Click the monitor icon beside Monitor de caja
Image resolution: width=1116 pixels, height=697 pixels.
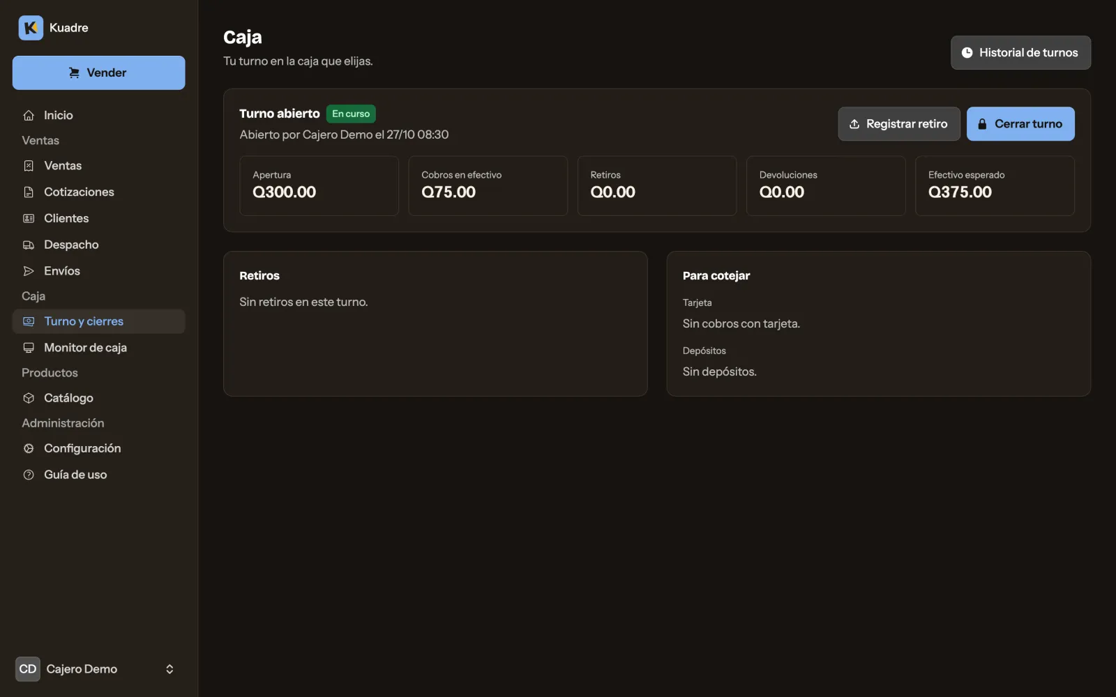point(29,348)
